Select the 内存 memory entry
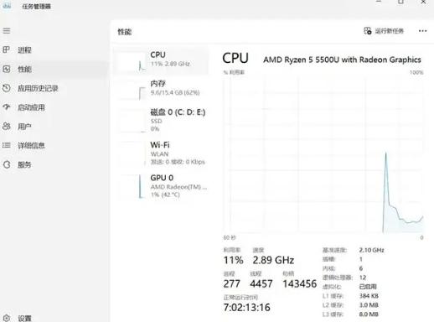The width and height of the screenshot is (434, 322). click(162, 89)
